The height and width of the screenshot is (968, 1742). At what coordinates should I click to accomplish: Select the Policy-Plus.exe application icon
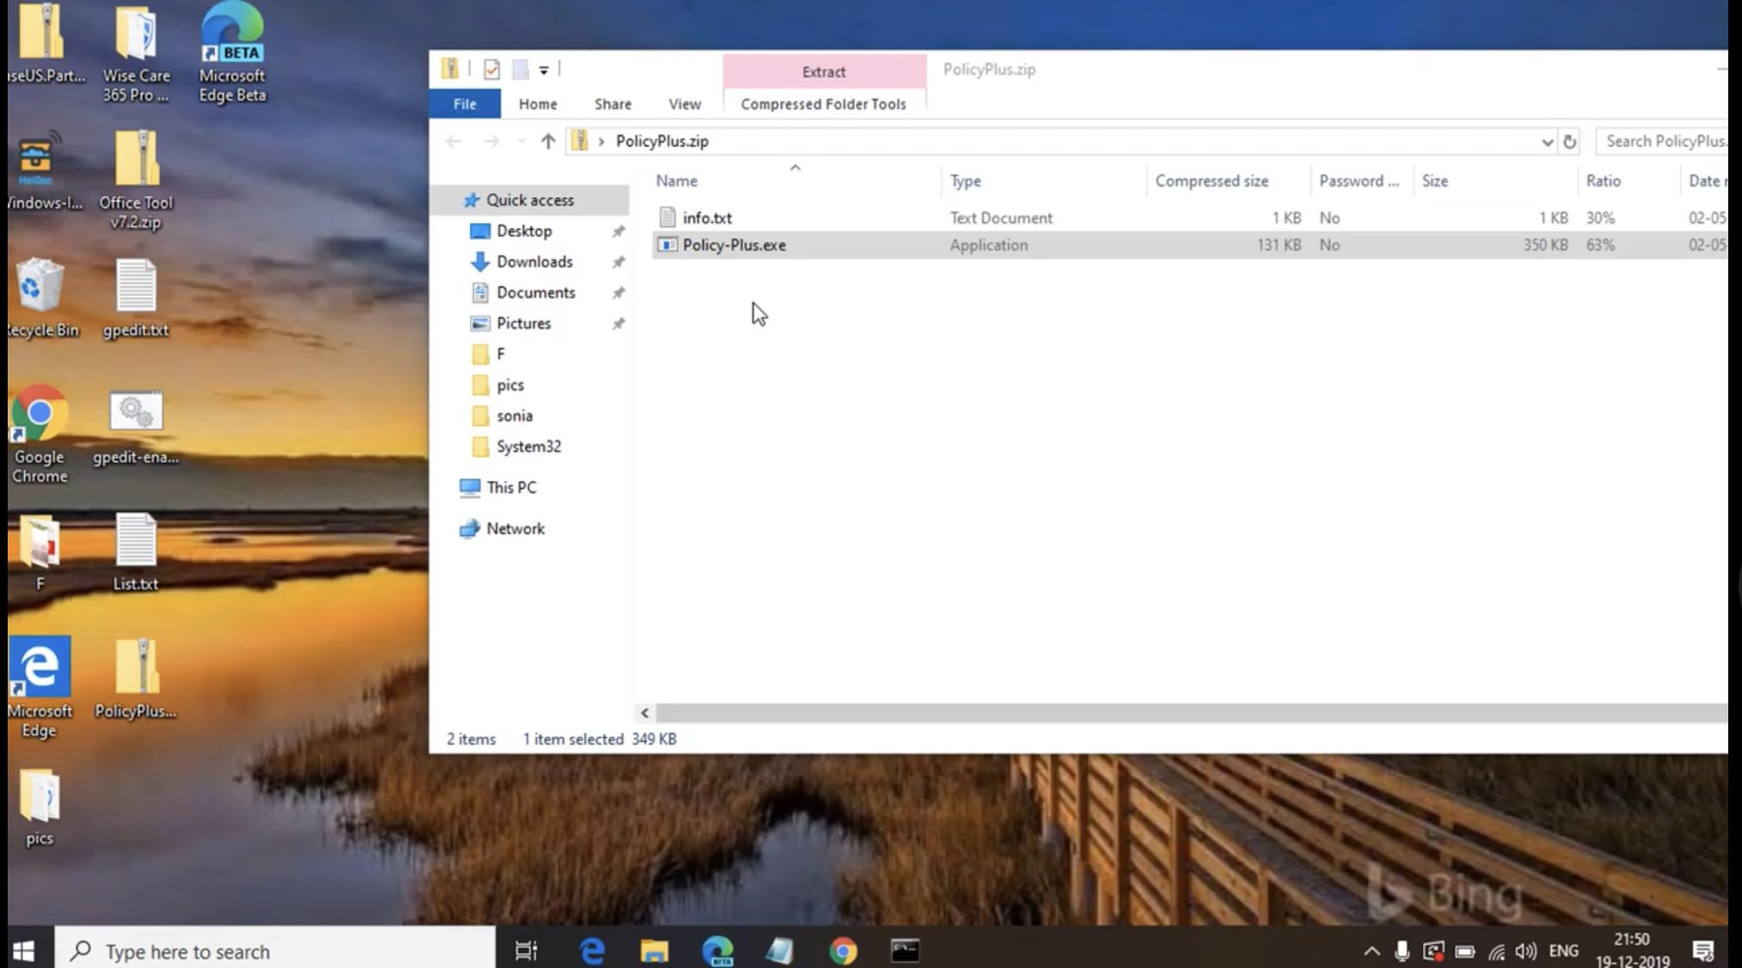point(667,245)
